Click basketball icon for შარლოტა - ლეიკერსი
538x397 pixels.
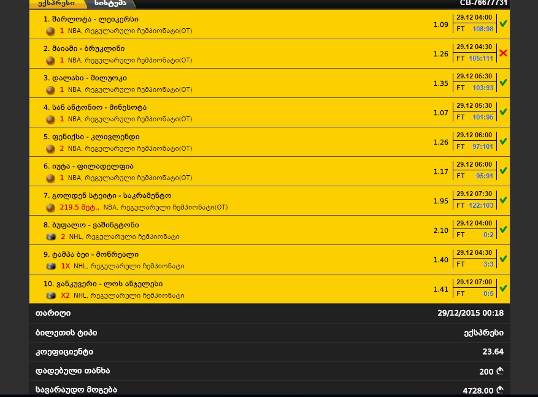coord(50,31)
